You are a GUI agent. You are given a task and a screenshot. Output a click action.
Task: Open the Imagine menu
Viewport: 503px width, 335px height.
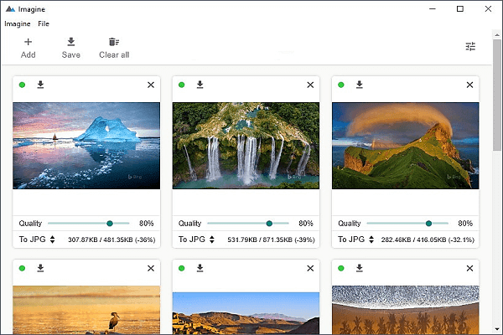point(18,23)
